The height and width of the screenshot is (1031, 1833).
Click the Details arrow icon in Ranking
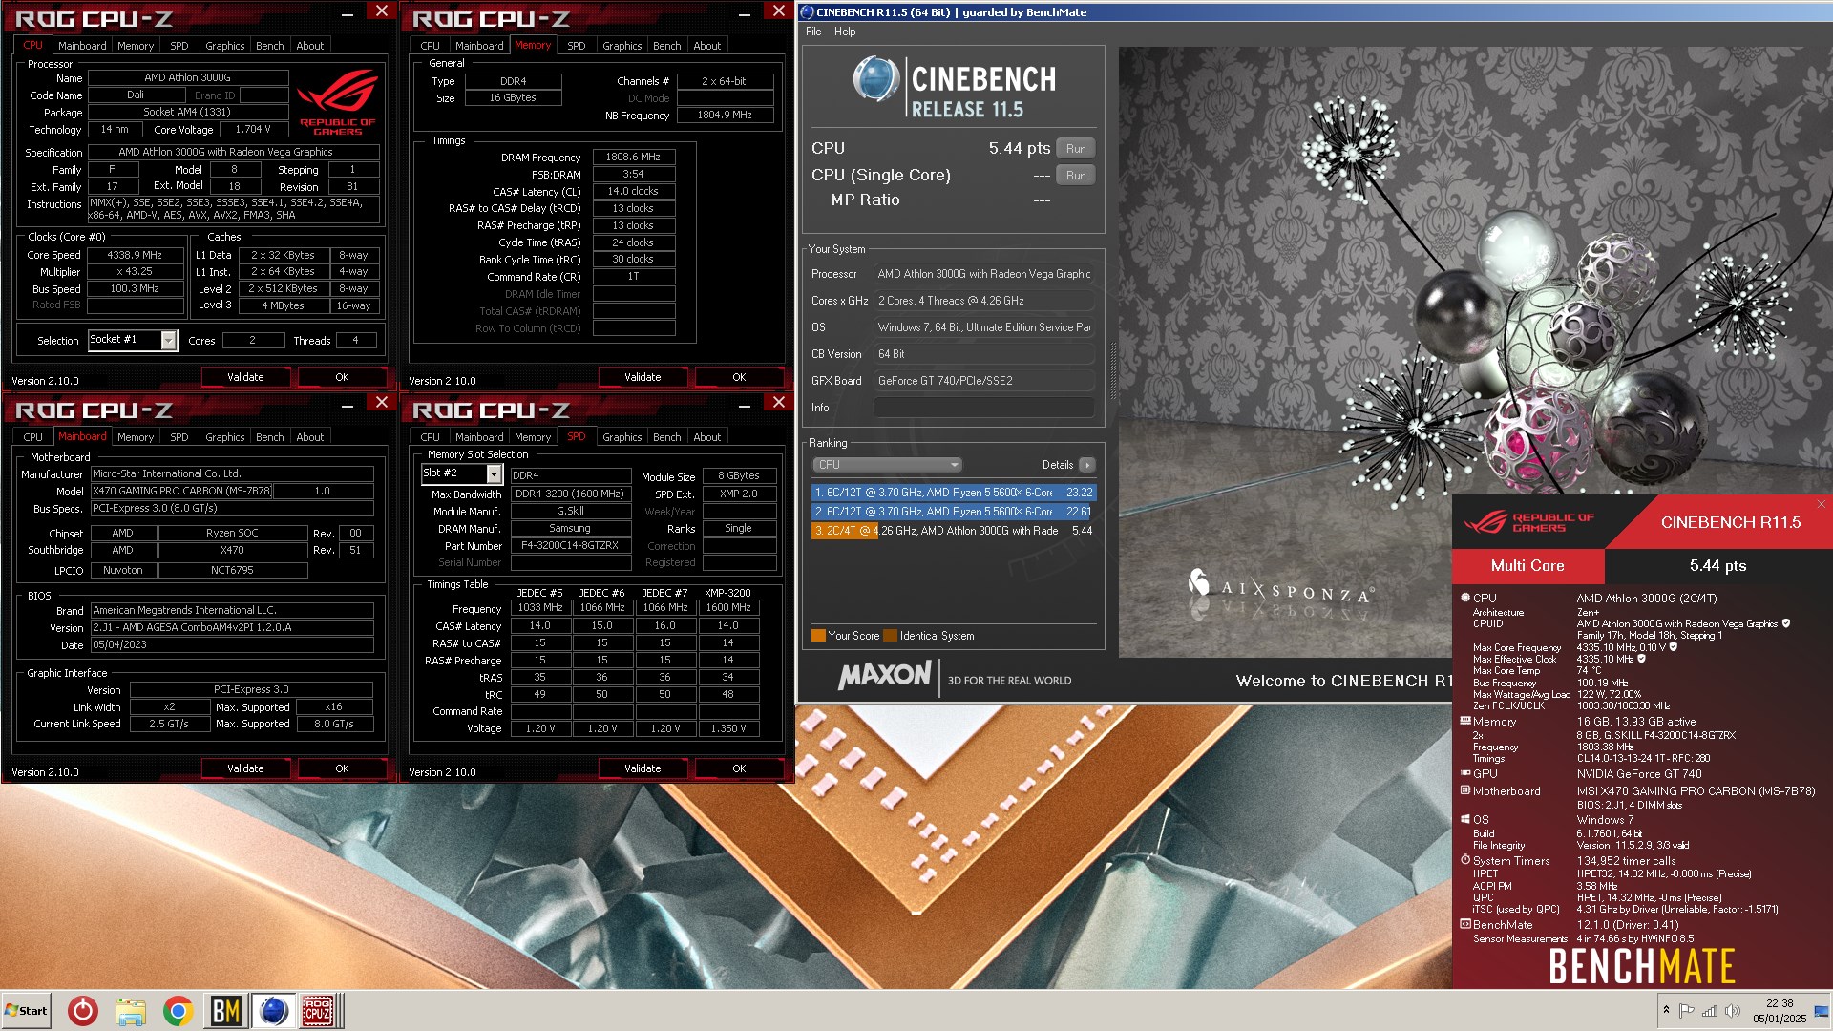pyautogui.click(x=1087, y=465)
